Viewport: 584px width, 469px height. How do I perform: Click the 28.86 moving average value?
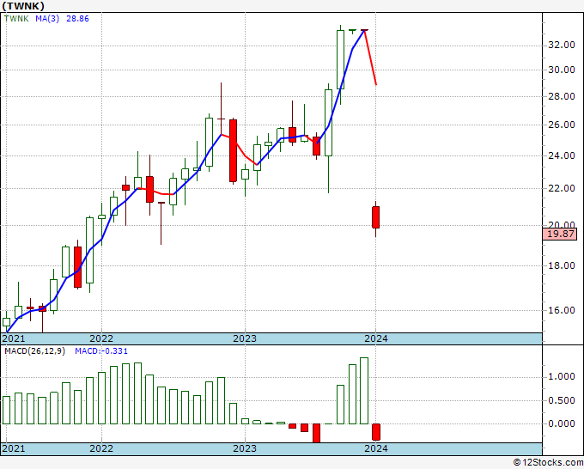click(77, 18)
